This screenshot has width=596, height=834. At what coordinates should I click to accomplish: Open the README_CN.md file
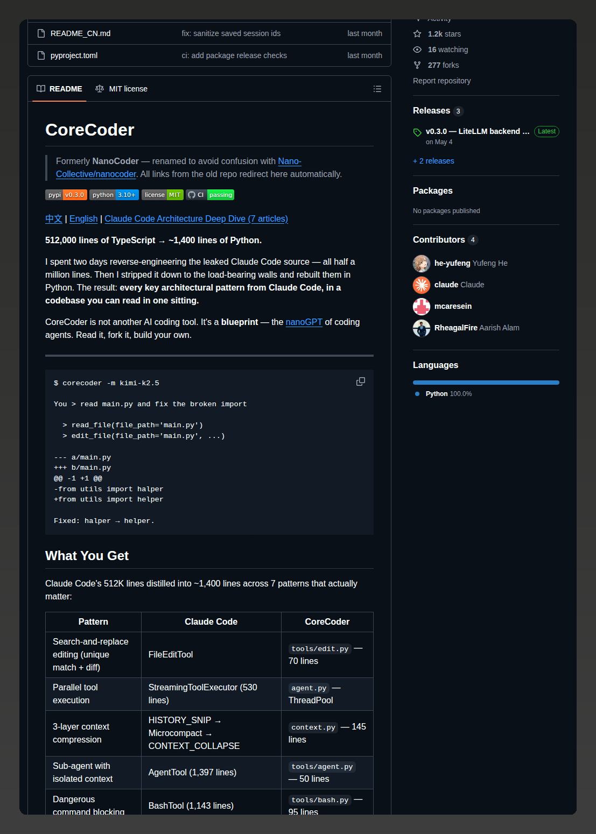[x=80, y=33]
